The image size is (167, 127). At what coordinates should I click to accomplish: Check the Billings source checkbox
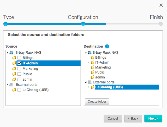click(19, 58)
